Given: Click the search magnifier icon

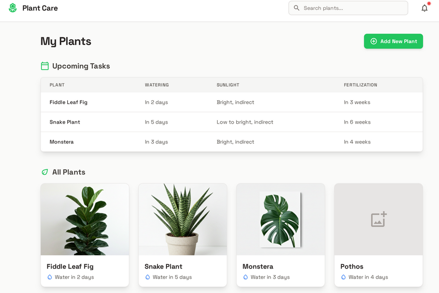Looking at the screenshot, I should pos(296,8).
